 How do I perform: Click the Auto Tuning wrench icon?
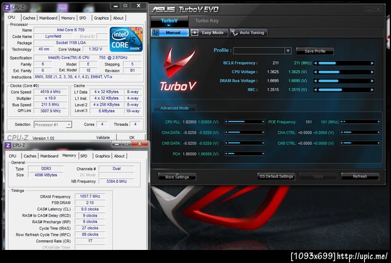(234, 33)
